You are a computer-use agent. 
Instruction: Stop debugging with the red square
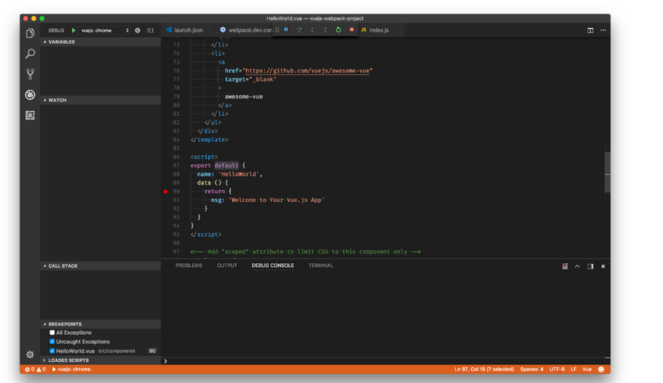(351, 30)
